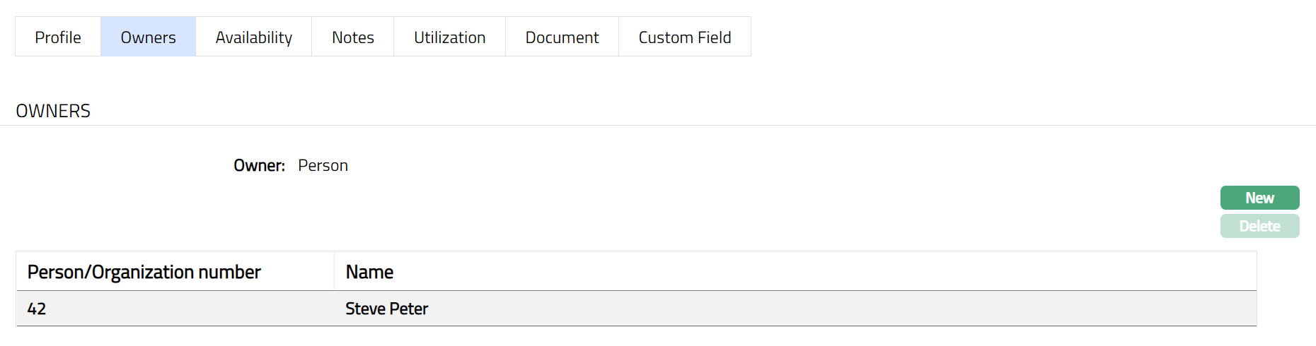Open the Profile tab

58,37
